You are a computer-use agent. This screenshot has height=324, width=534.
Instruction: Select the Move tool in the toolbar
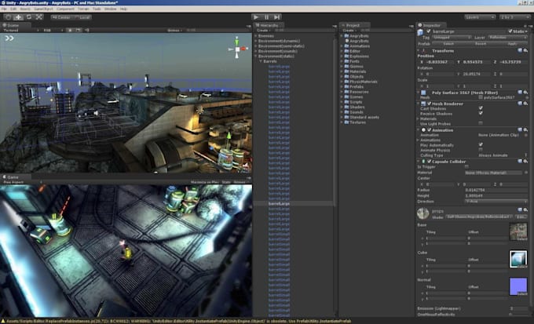[18, 16]
